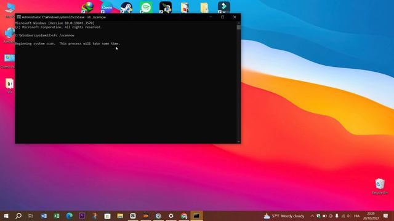Open the volume control in system tray

349,216
